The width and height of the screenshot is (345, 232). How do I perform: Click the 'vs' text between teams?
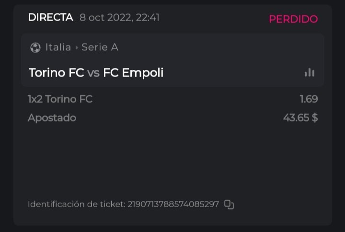pyautogui.click(x=93, y=73)
